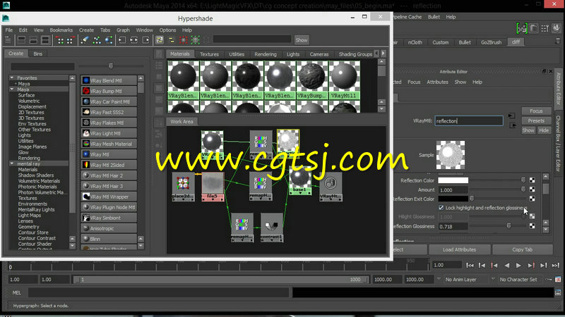Open the Create menu in Hypershade
This screenshot has height=317, width=565.
pos(86,30)
